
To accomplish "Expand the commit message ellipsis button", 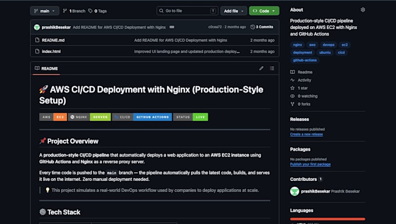I will (172, 27).
